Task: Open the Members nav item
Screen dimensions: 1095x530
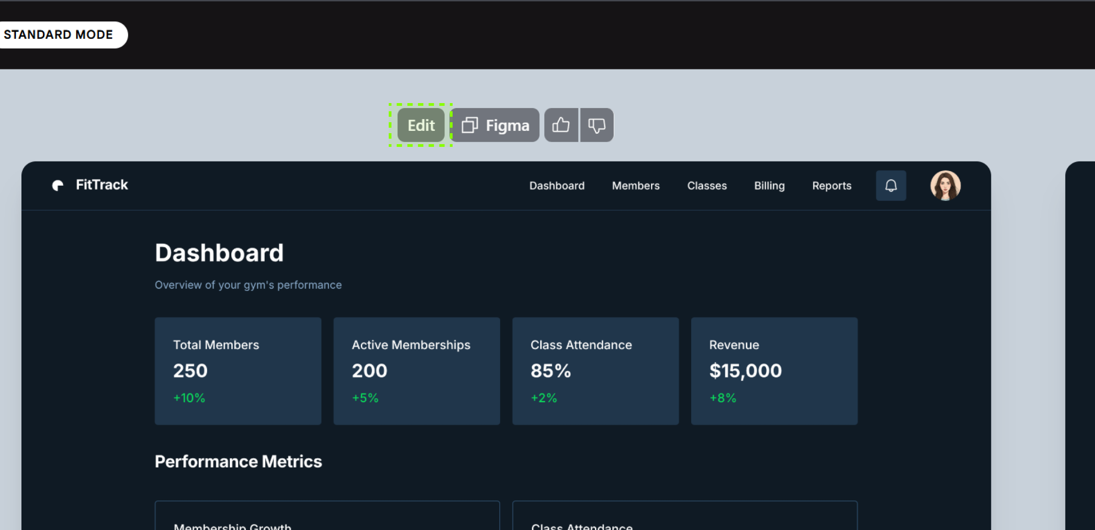Action: point(636,186)
